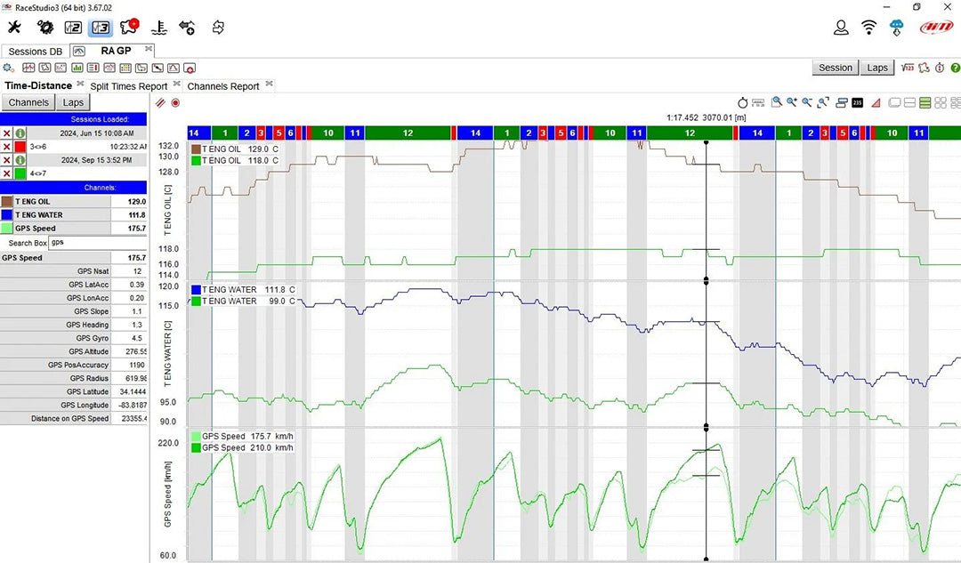Click the Session button top right

(x=836, y=68)
